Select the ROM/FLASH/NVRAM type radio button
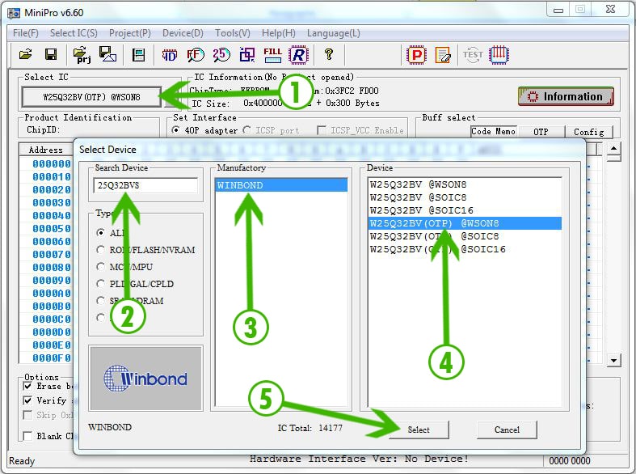636x474 pixels. point(100,250)
